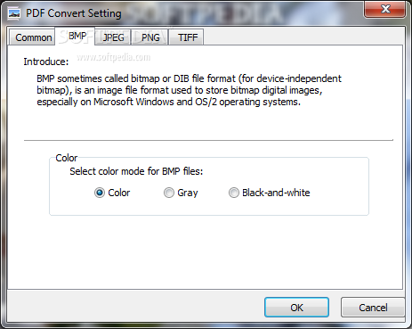Show the TIFF tab options
The height and width of the screenshot is (329, 412).
[187, 37]
